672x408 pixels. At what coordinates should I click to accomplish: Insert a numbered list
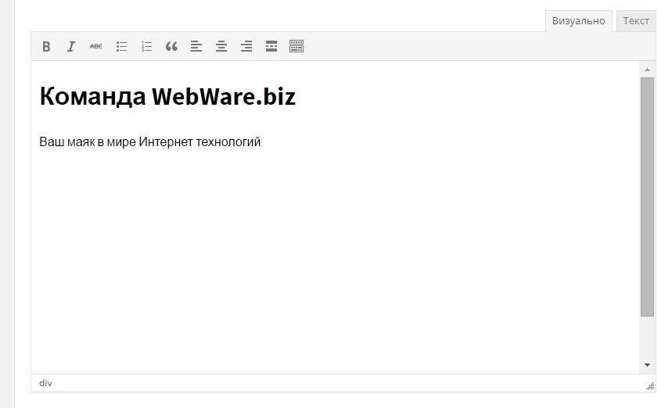point(146,46)
